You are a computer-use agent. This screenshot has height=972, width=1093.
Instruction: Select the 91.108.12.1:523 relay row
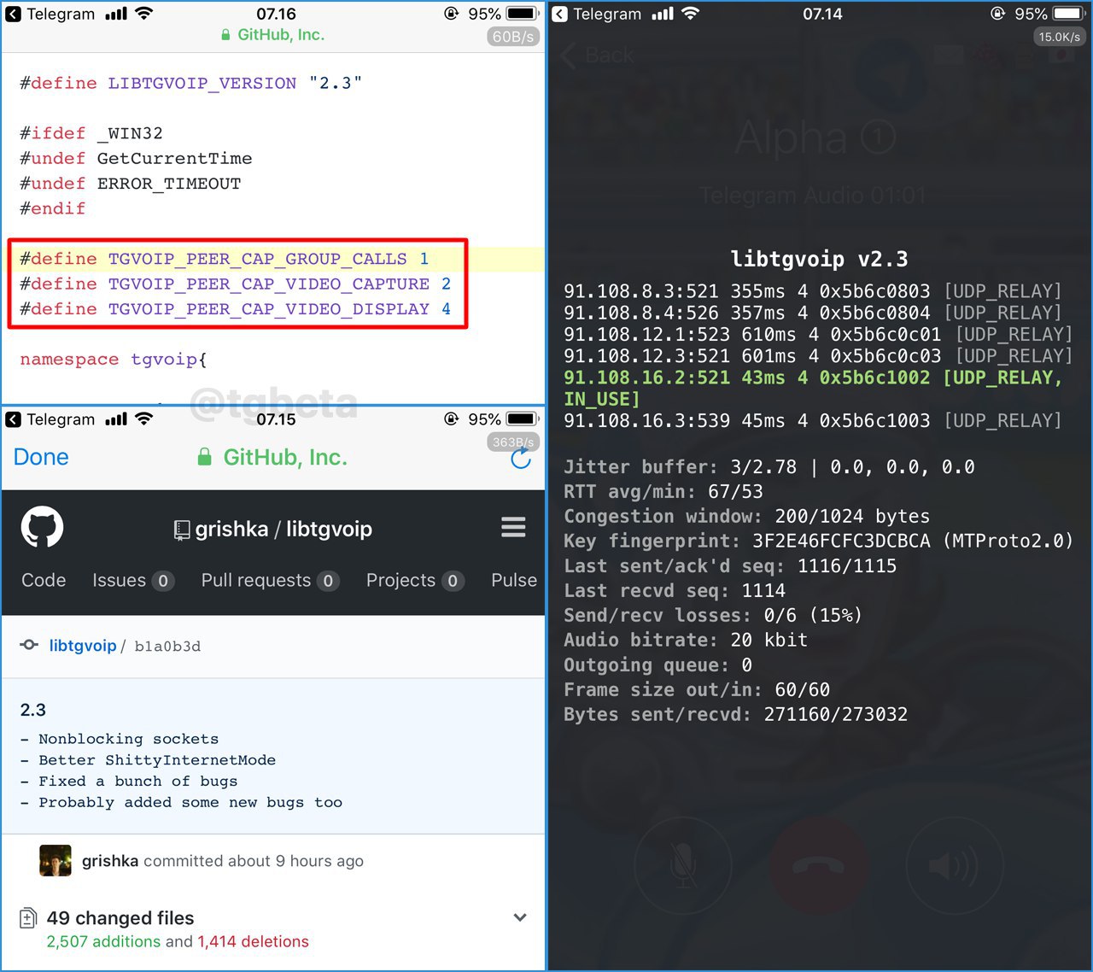click(818, 334)
